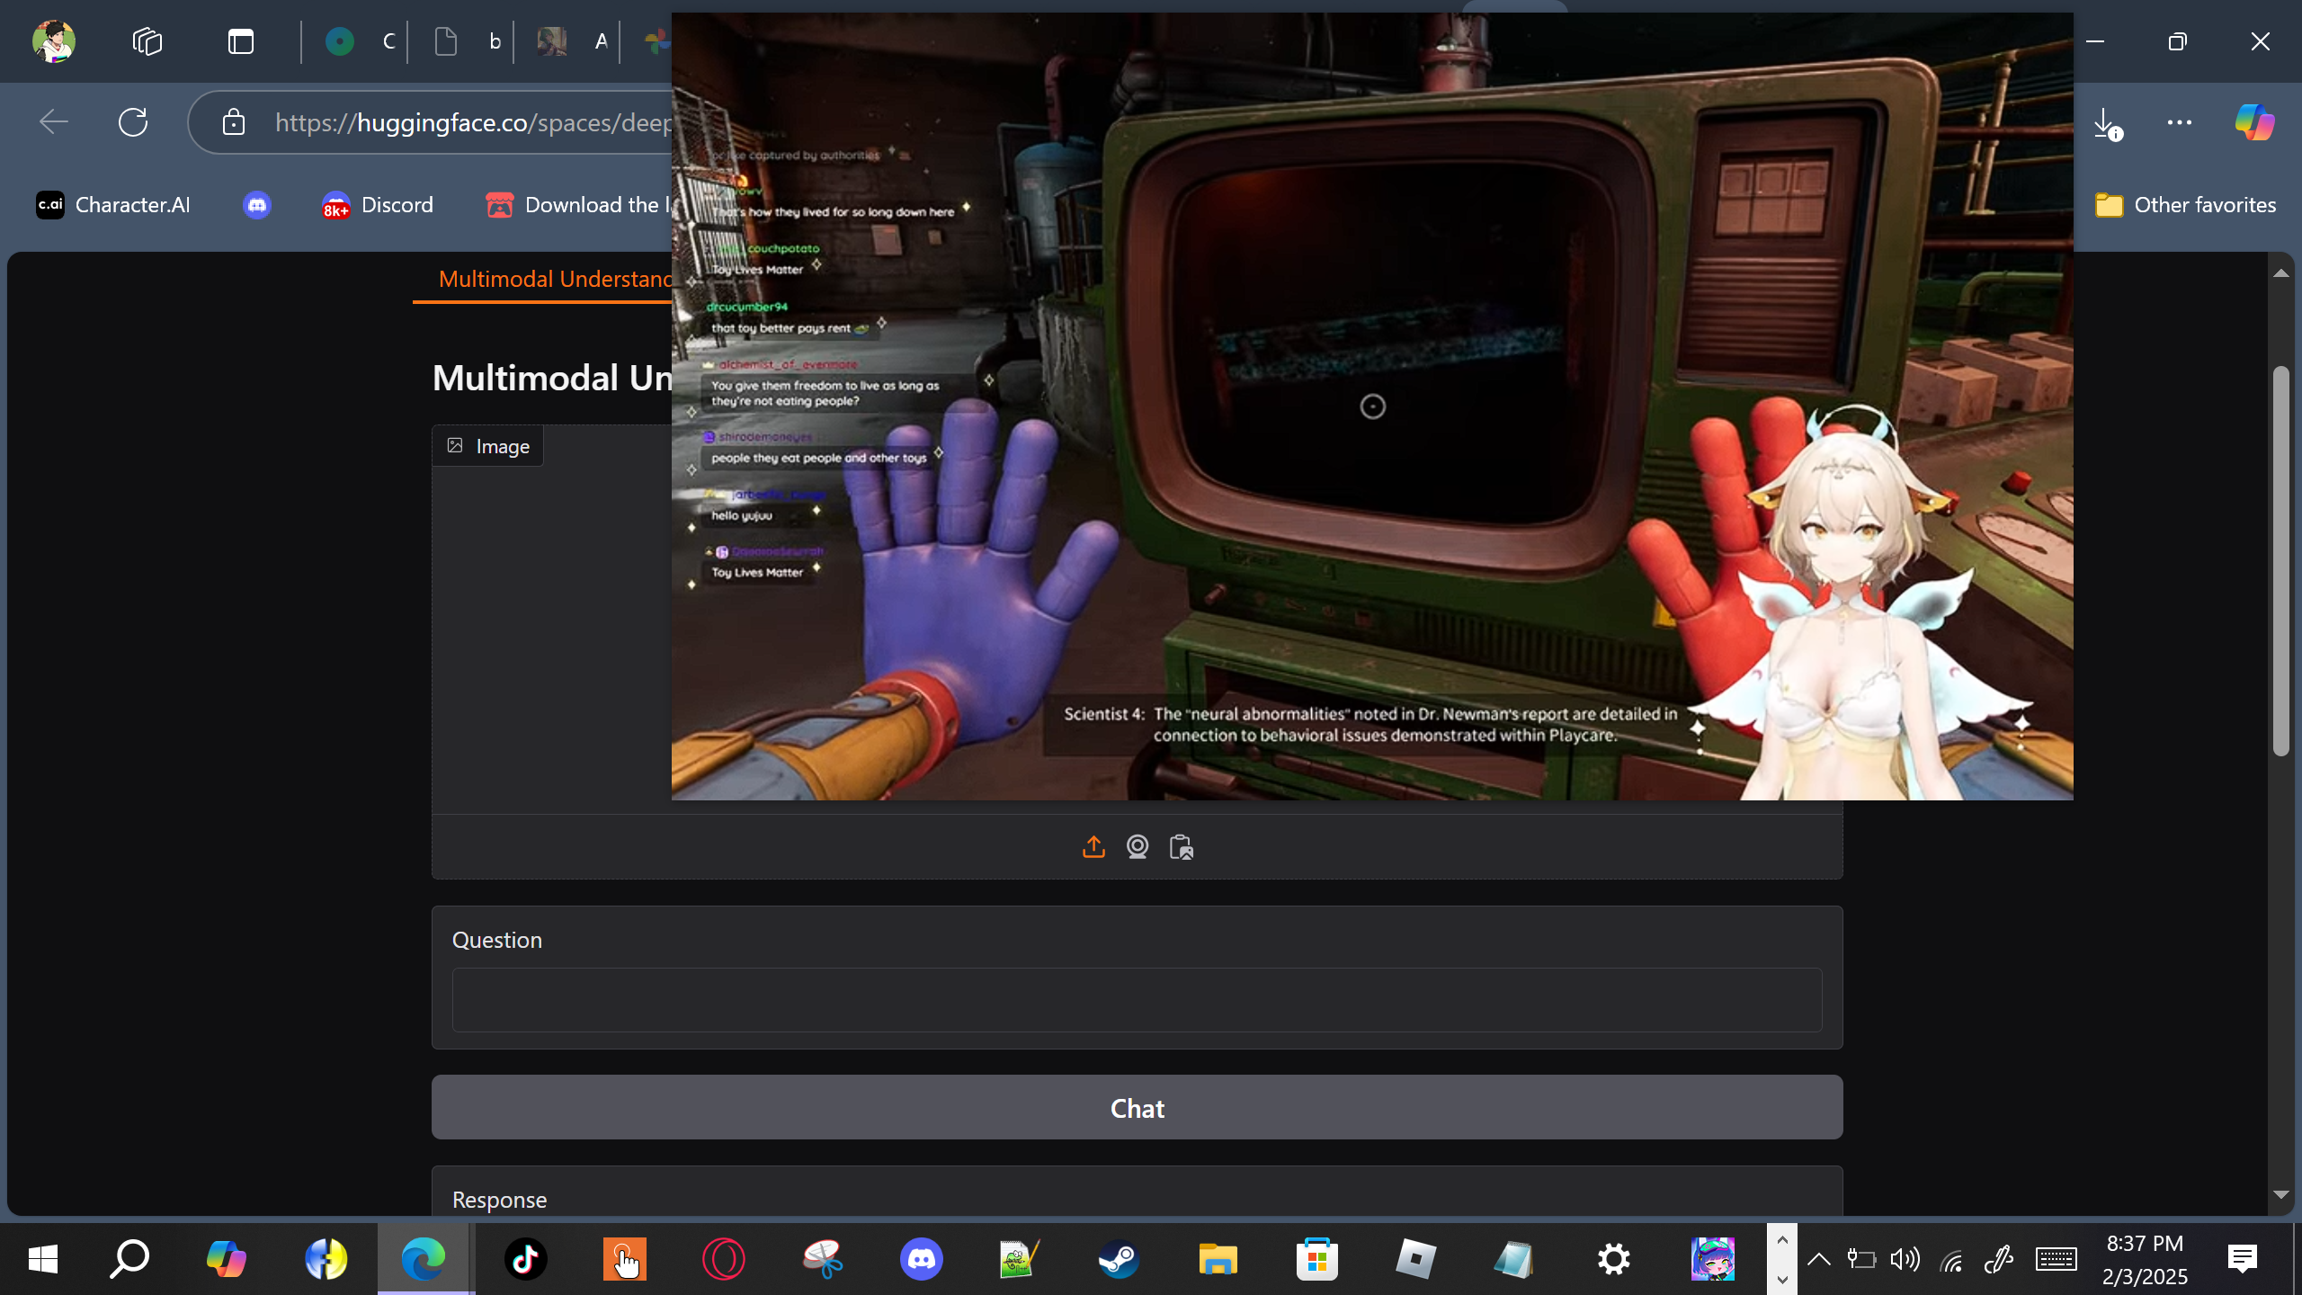Image resolution: width=2302 pixels, height=1295 pixels.
Task: Click the huggingface.co address bar
Action: (x=472, y=122)
